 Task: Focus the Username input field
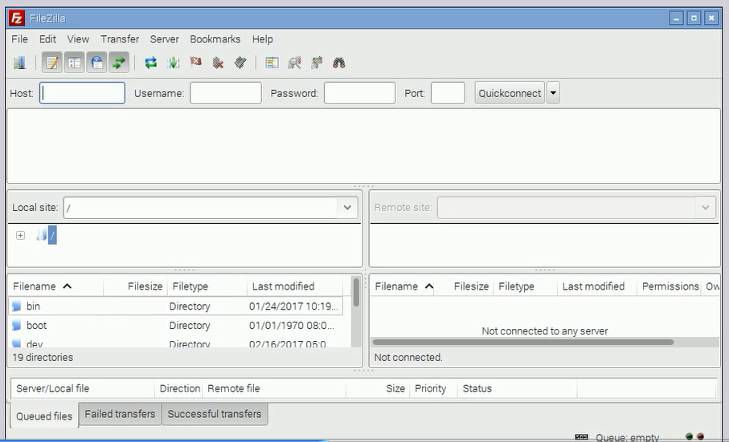click(x=226, y=93)
